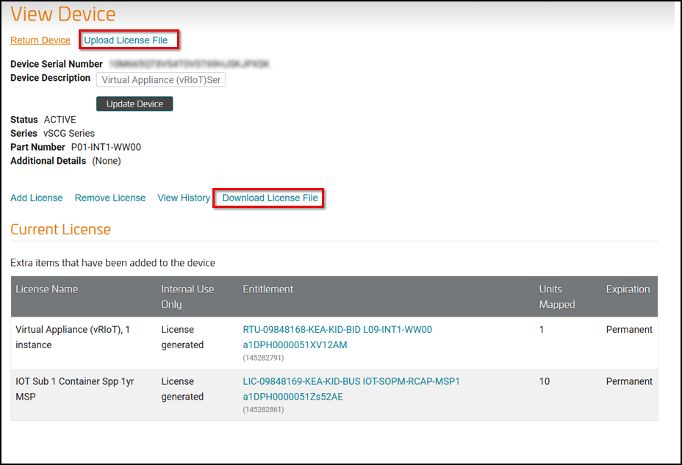The width and height of the screenshot is (682, 465).
Task: Click the Additional Details (None) value
Action: tap(107, 161)
